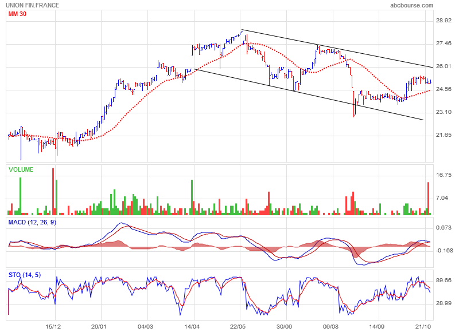Screen dimensions: 459x332
Task: Click the abcbourse.com source label
Action: point(411,5)
